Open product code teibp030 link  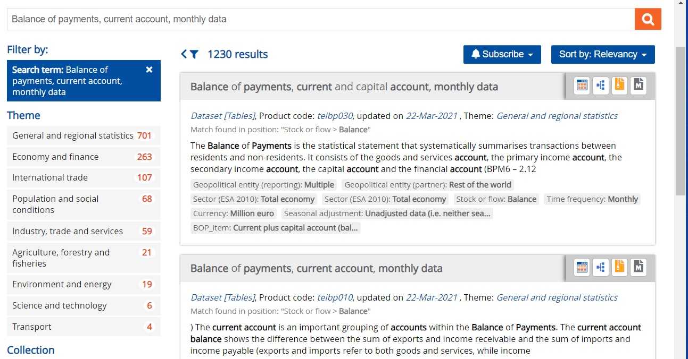coord(336,116)
